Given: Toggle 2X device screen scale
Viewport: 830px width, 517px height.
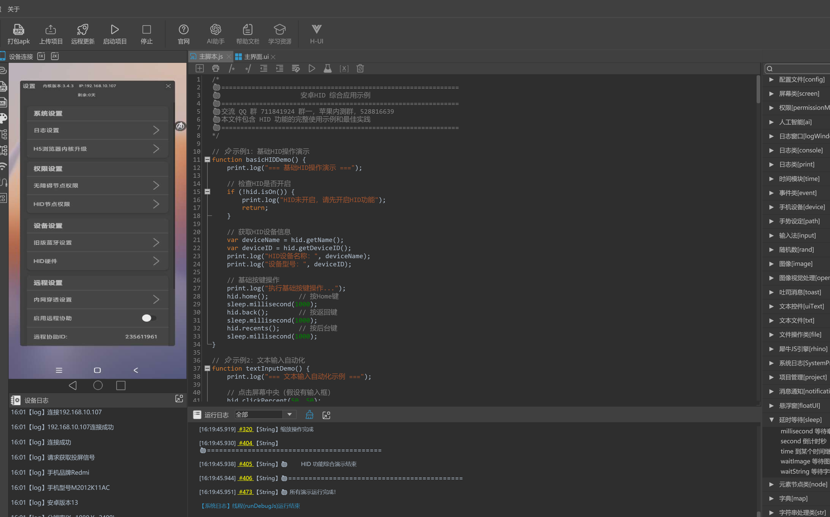Looking at the screenshot, I should coord(55,56).
